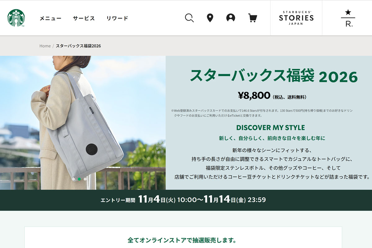372x248 pixels.
Task: Select the active green carousel dot
Action: (79, 179)
